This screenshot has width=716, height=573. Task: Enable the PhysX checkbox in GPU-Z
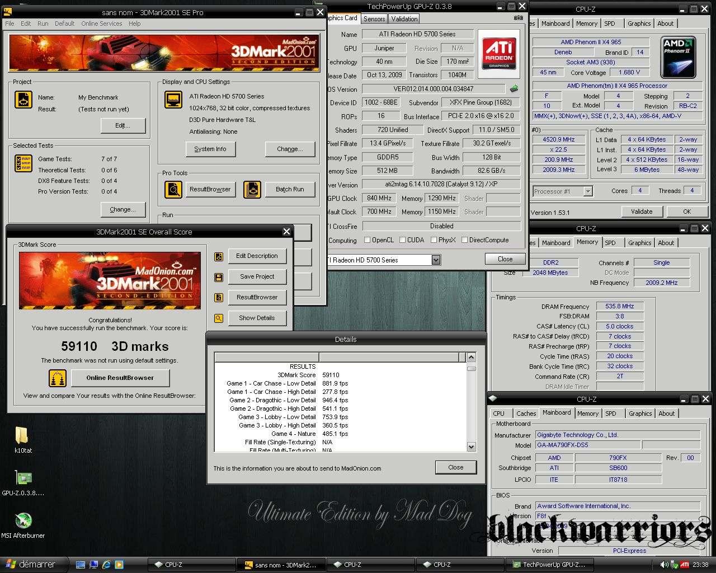pyautogui.click(x=434, y=240)
